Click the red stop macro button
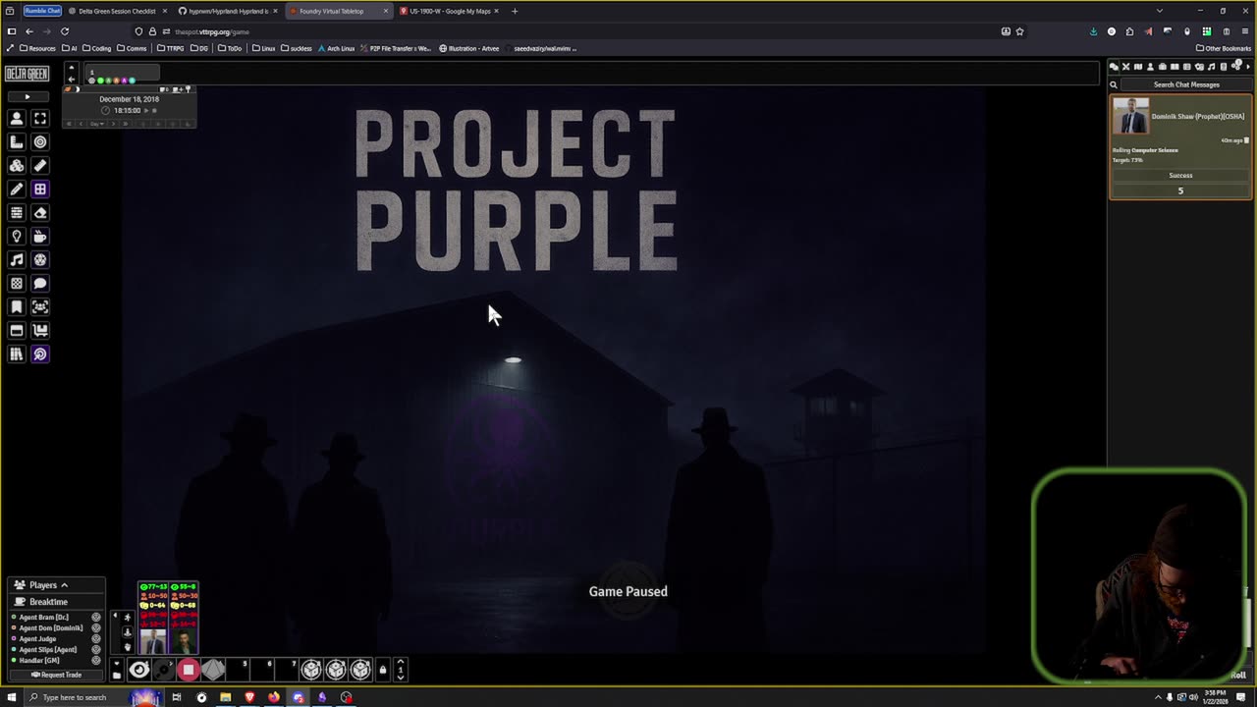The width and height of the screenshot is (1257, 707). [x=189, y=670]
